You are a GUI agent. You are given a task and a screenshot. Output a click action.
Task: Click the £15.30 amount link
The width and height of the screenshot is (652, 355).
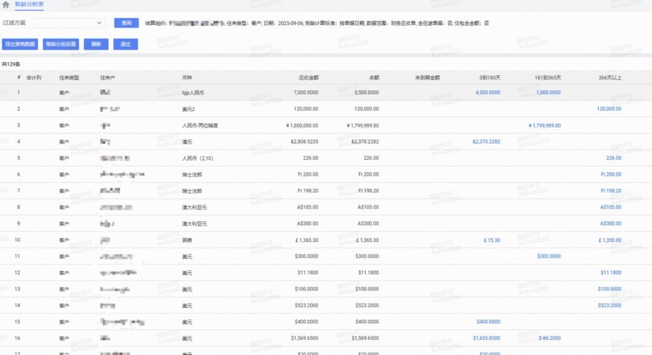490,240
